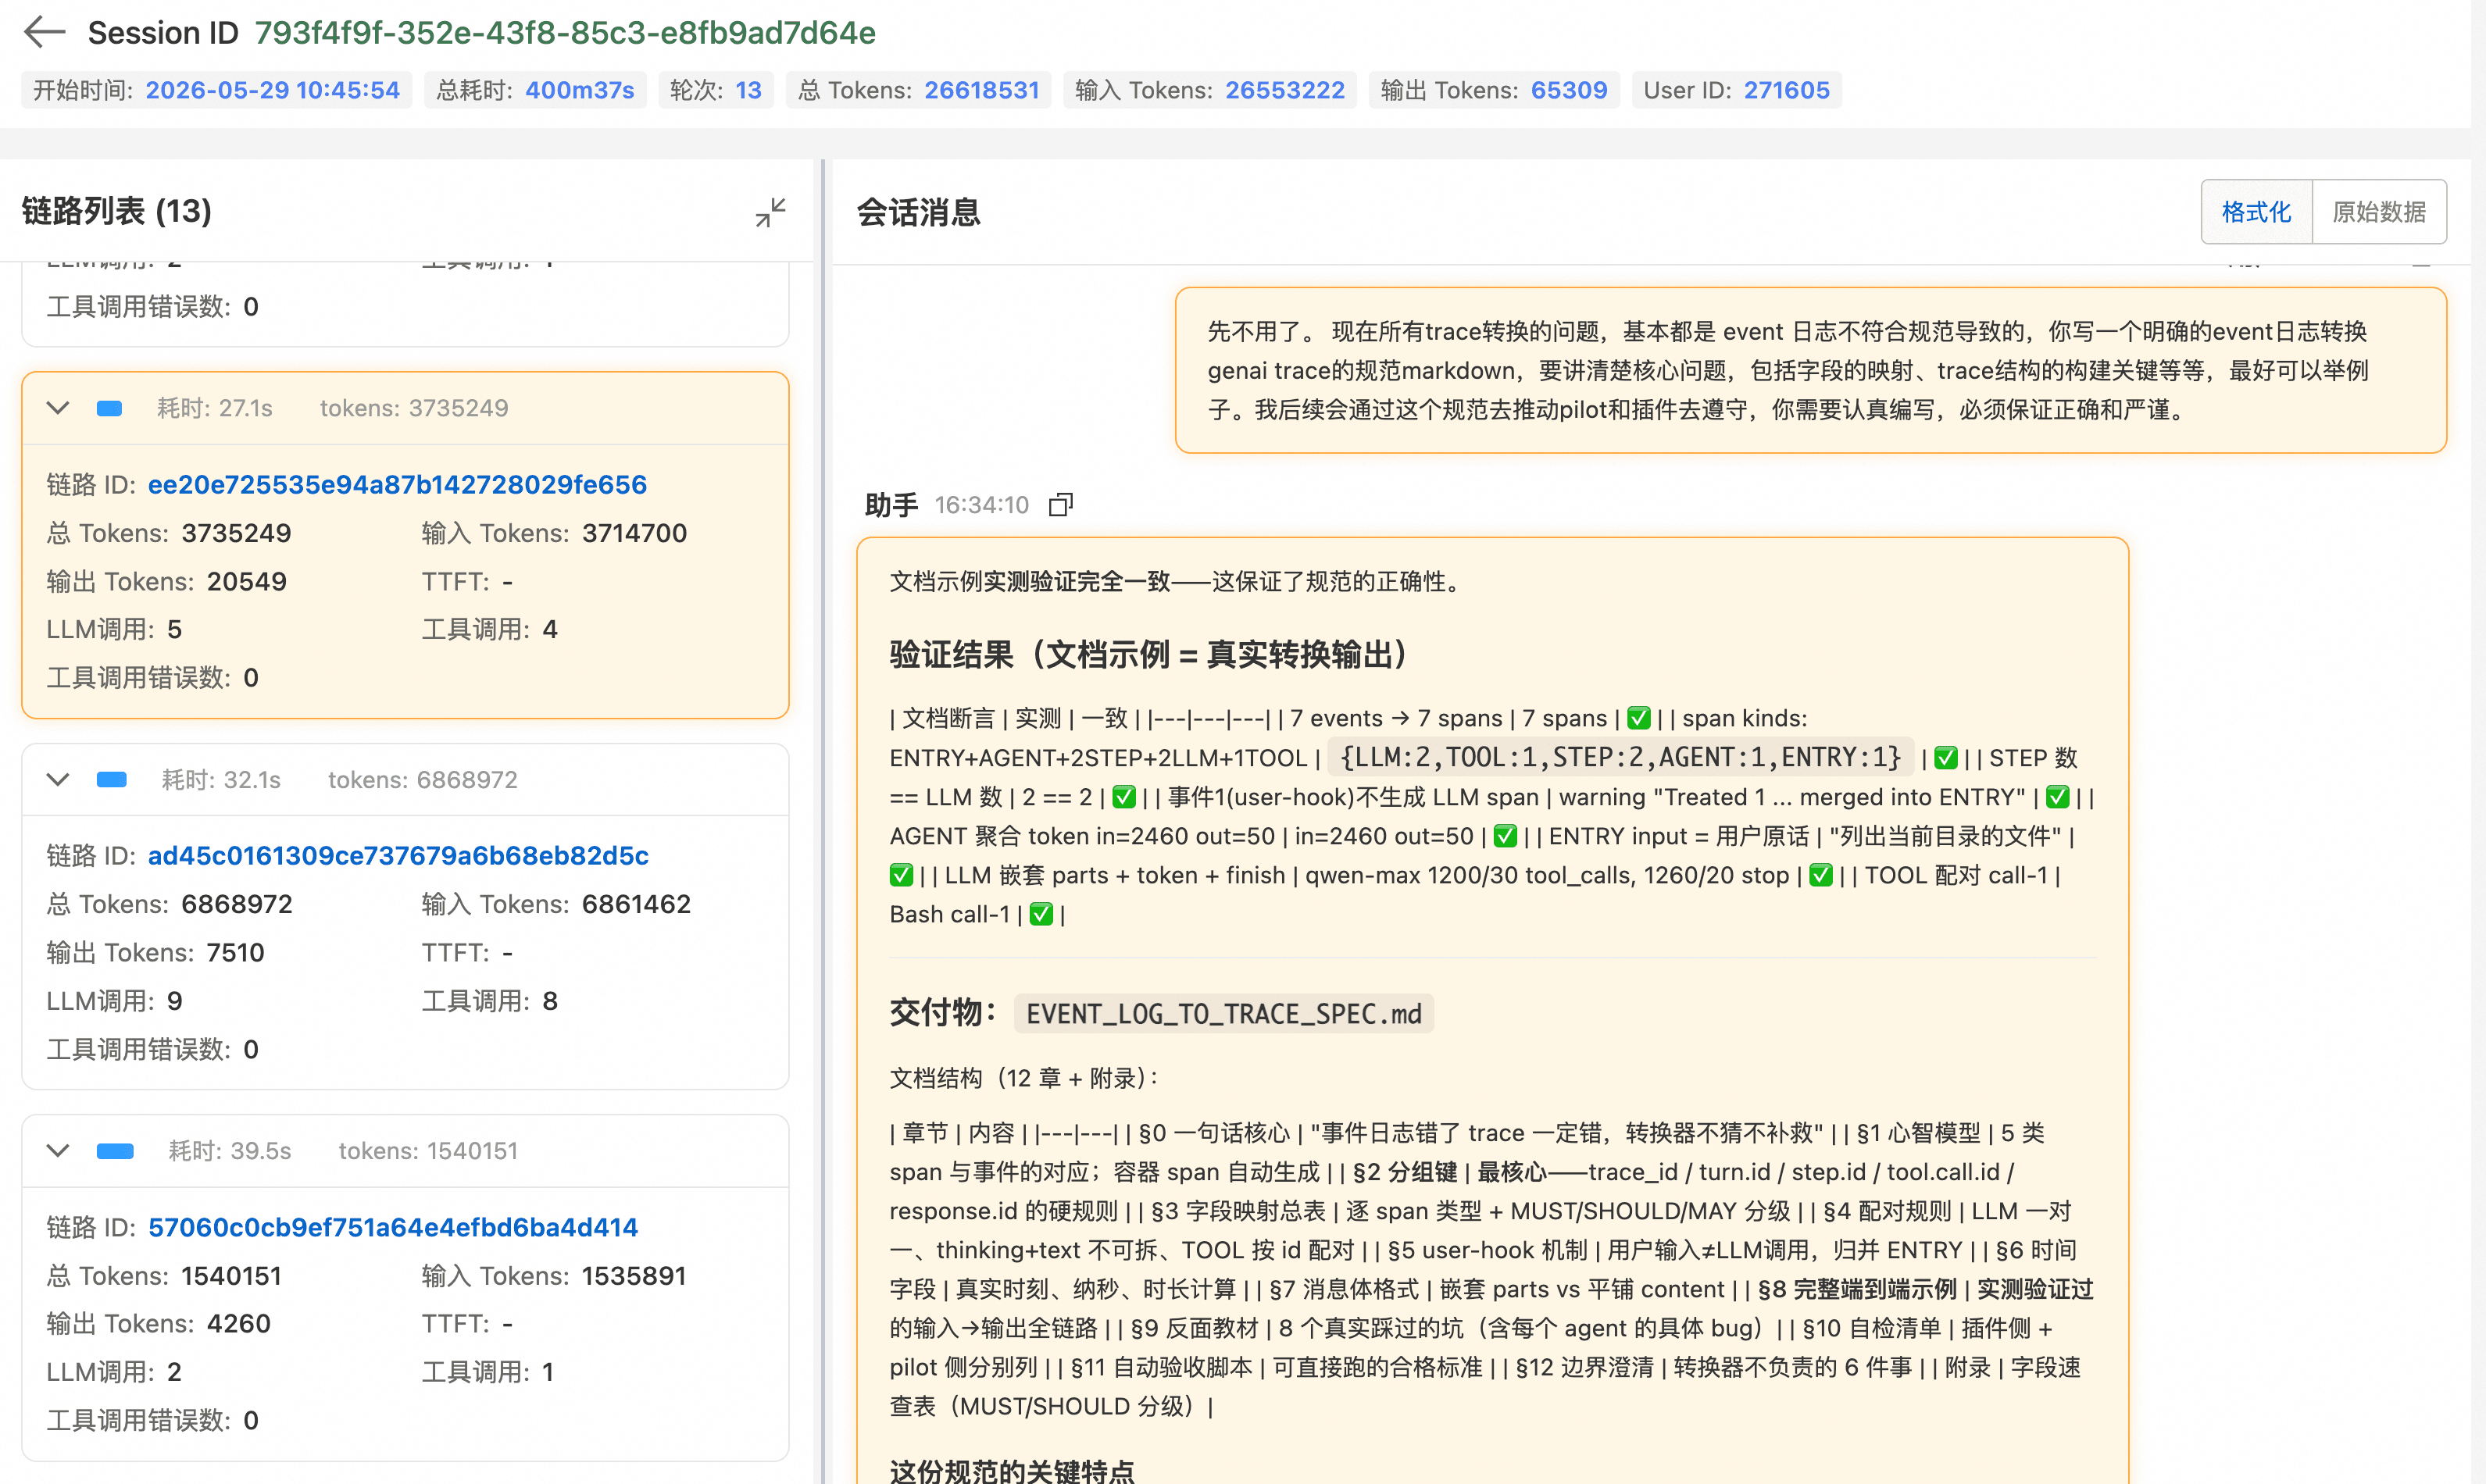Click the 工具调用 8 field
Viewport: 2486px width, 1484px height.
point(490,1001)
